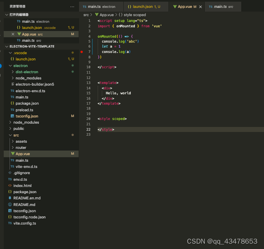Image resolution: width=264 pixels, height=249 pixels.
Task: Close App.vue in the open editors list
Action: tap(13, 34)
